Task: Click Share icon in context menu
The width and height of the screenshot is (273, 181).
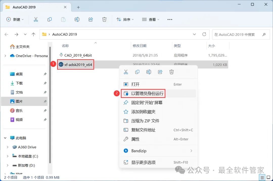Action: pyautogui.click(x=160, y=72)
